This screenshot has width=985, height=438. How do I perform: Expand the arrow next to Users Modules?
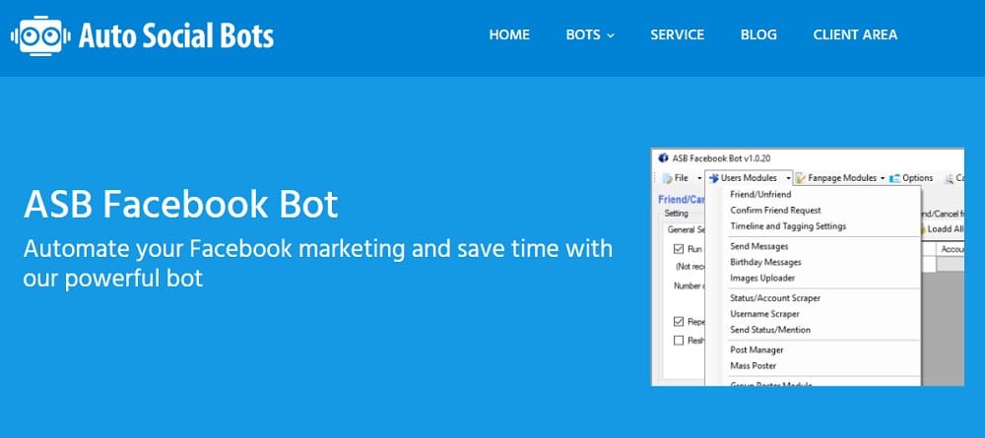click(788, 179)
